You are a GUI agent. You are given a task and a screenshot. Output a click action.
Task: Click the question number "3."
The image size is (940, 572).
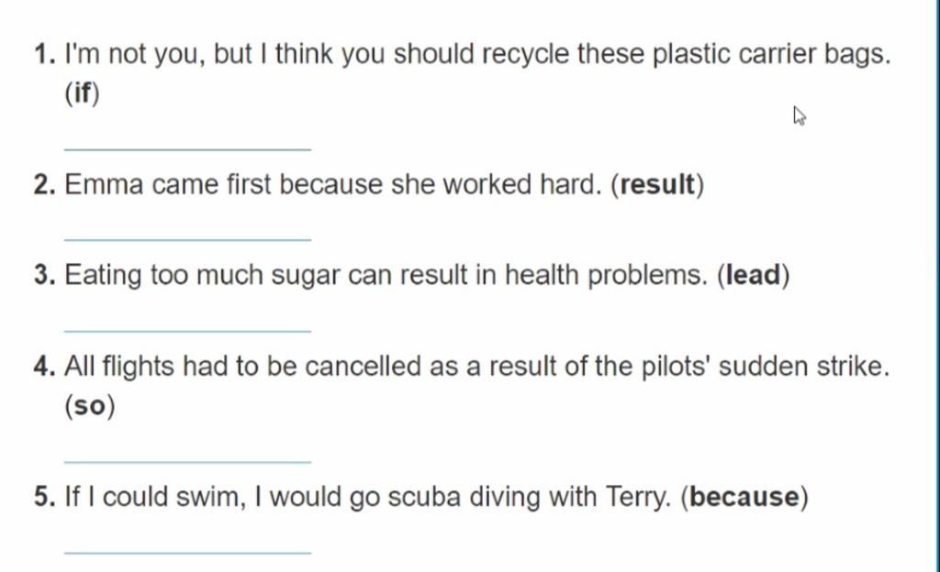click(45, 275)
